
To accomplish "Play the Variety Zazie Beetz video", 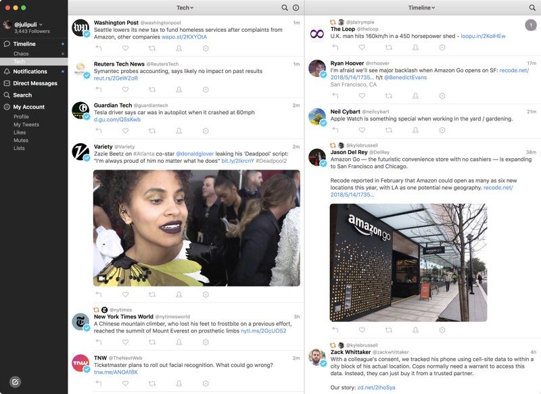I will pos(197,228).
